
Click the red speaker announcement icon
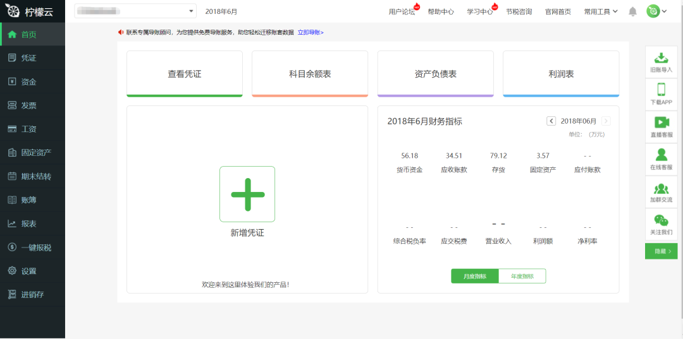(x=121, y=32)
